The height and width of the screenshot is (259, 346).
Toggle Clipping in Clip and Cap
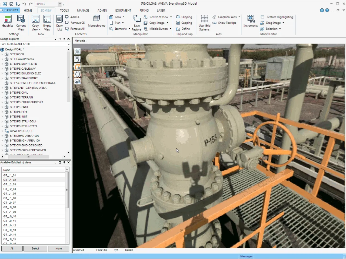coord(184,17)
